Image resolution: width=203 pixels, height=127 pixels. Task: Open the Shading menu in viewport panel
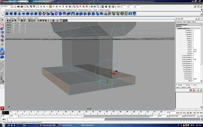[12, 18]
